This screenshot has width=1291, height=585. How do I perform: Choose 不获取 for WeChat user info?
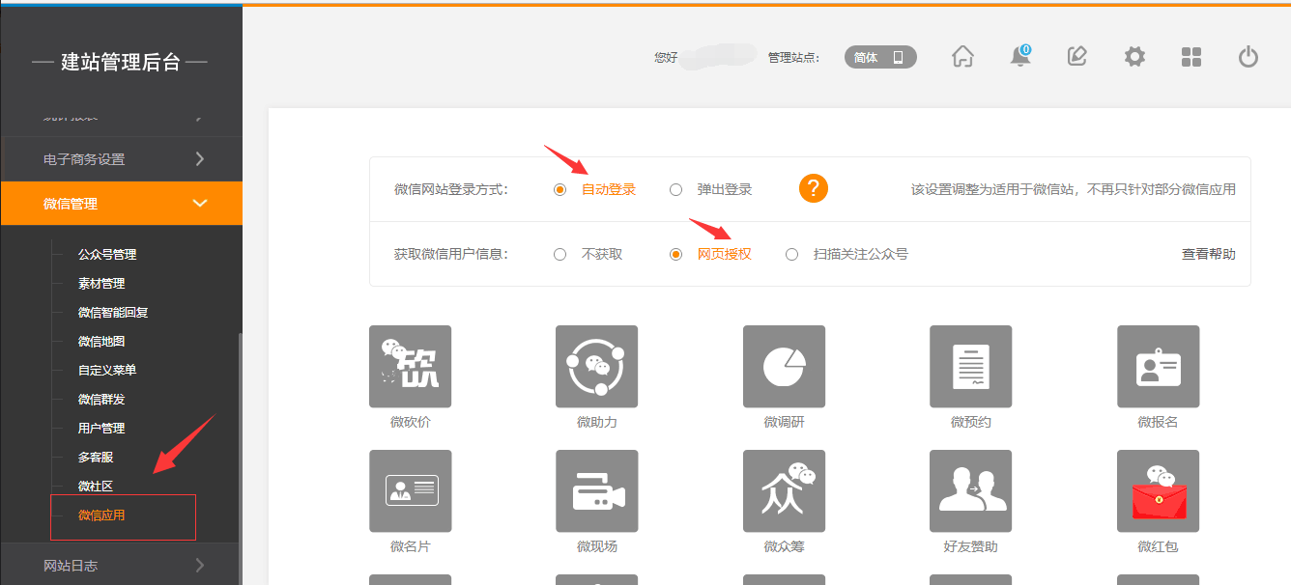[x=560, y=255]
